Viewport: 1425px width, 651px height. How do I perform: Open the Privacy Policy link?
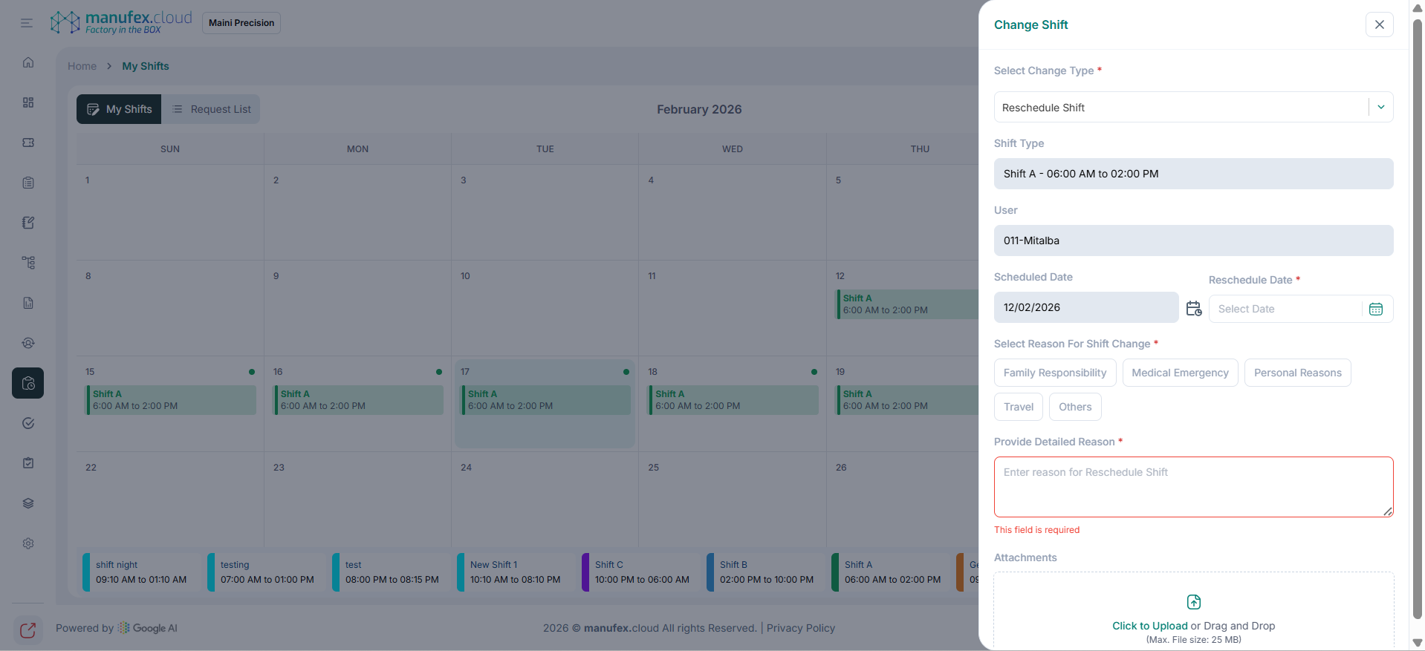tap(801, 628)
